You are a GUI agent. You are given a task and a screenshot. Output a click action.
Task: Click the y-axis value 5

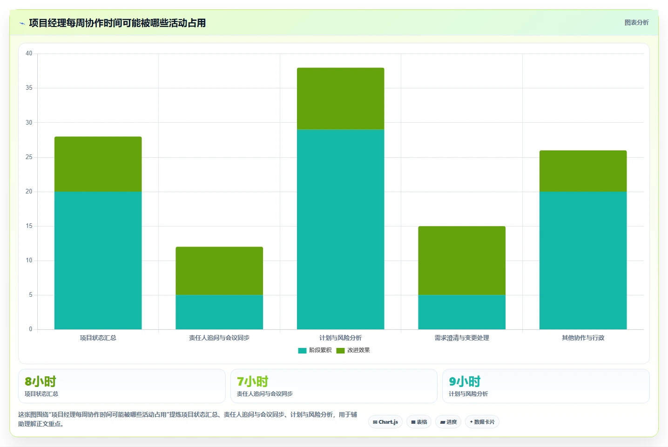(31, 295)
